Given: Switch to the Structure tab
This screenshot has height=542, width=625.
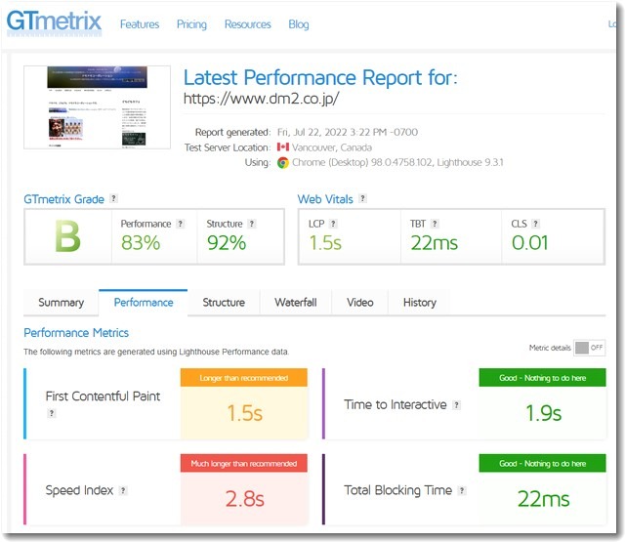Looking at the screenshot, I should (x=224, y=303).
